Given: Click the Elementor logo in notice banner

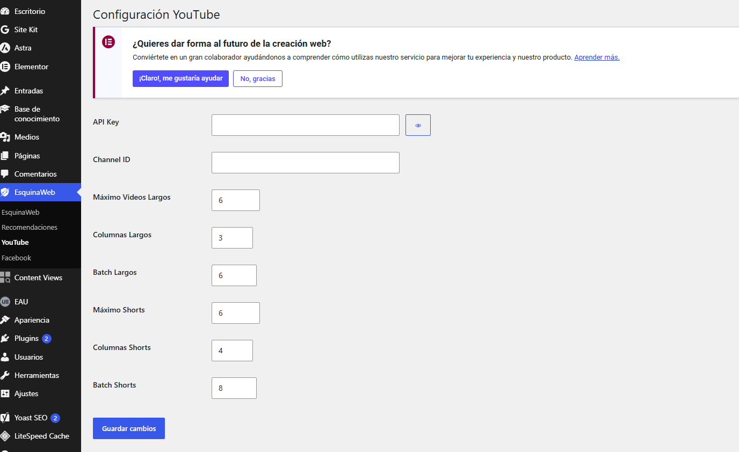Looking at the screenshot, I should click(108, 42).
